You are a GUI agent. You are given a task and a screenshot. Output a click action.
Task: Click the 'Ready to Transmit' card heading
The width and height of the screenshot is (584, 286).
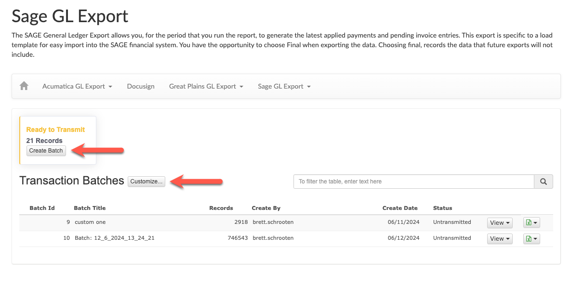pos(55,130)
